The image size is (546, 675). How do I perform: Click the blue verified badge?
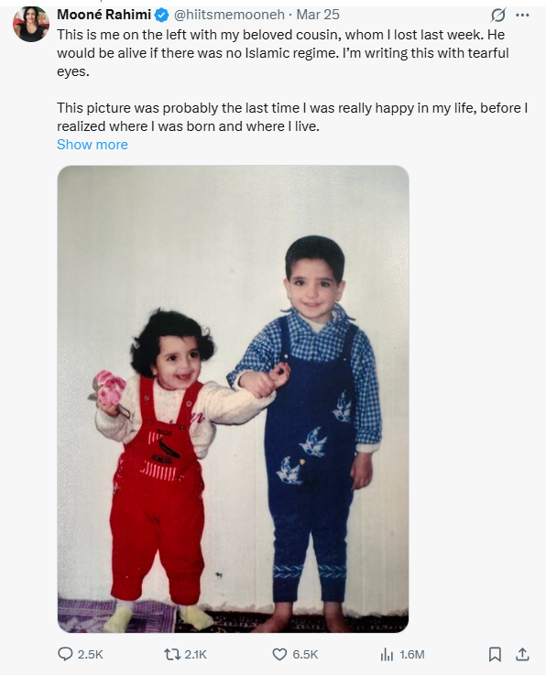(161, 15)
